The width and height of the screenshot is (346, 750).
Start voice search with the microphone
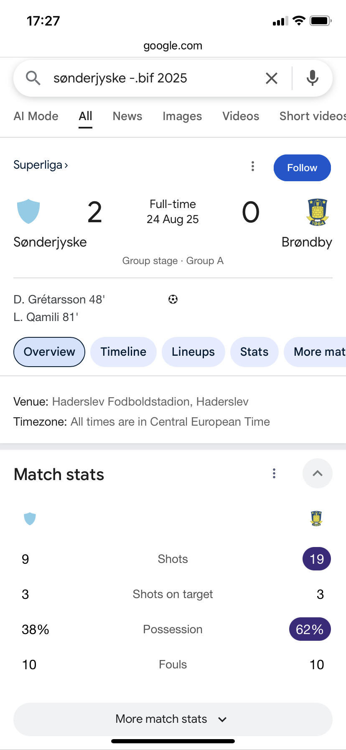click(313, 78)
